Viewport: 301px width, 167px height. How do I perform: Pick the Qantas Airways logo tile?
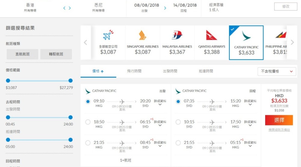pos(211,35)
